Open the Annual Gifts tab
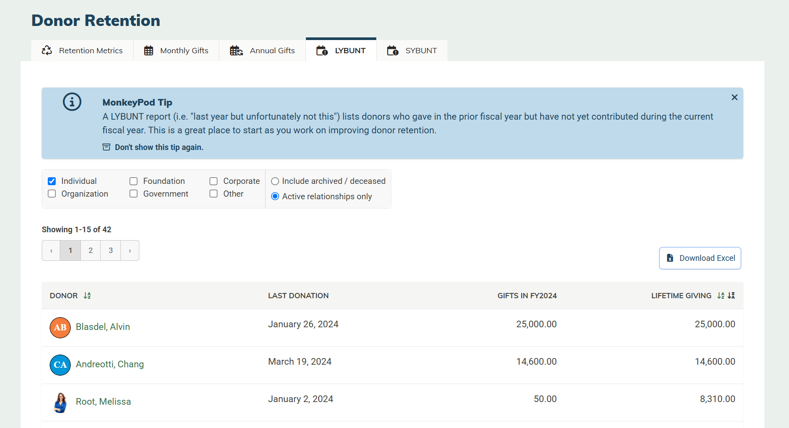The height and width of the screenshot is (428, 789). point(262,51)
